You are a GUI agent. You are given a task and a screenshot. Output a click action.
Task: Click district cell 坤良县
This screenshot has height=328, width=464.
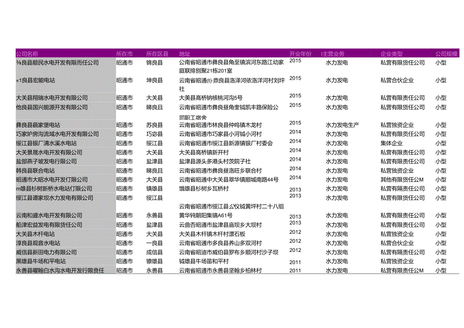pyautogui.click(x=154, y=81)
